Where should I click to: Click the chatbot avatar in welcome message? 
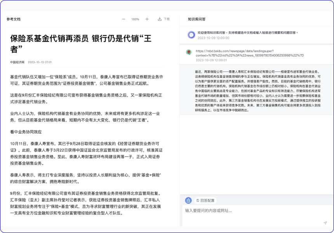[191, 35]
